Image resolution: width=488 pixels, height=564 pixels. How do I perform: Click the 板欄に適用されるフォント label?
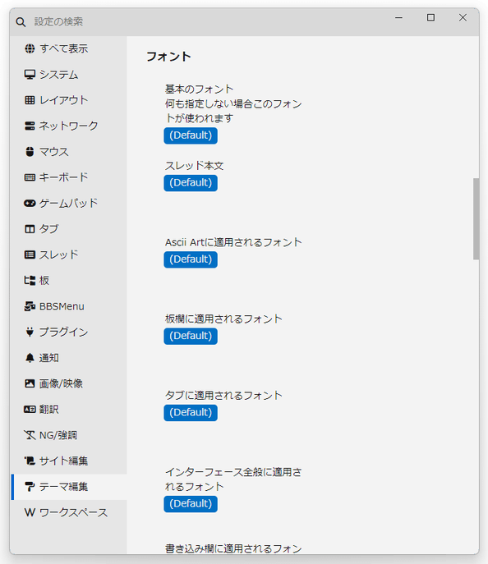[223, 319]
